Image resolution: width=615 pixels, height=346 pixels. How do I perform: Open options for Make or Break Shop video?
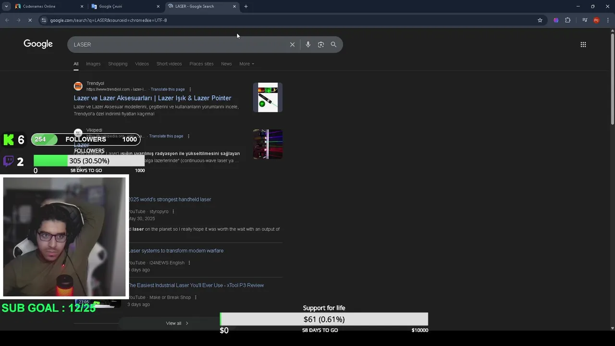click(196, 297)
